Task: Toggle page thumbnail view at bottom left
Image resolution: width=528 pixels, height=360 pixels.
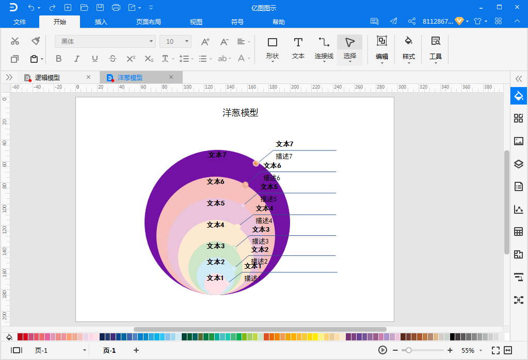Action: point(16,350)
